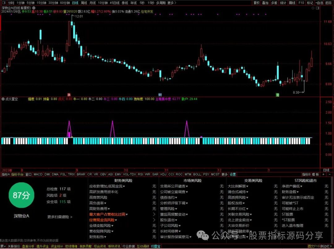Image resolution: width=334 pixels, height=249 pixels.
Task: Click the split-window icon at chart top right
Action: point(318,8)
